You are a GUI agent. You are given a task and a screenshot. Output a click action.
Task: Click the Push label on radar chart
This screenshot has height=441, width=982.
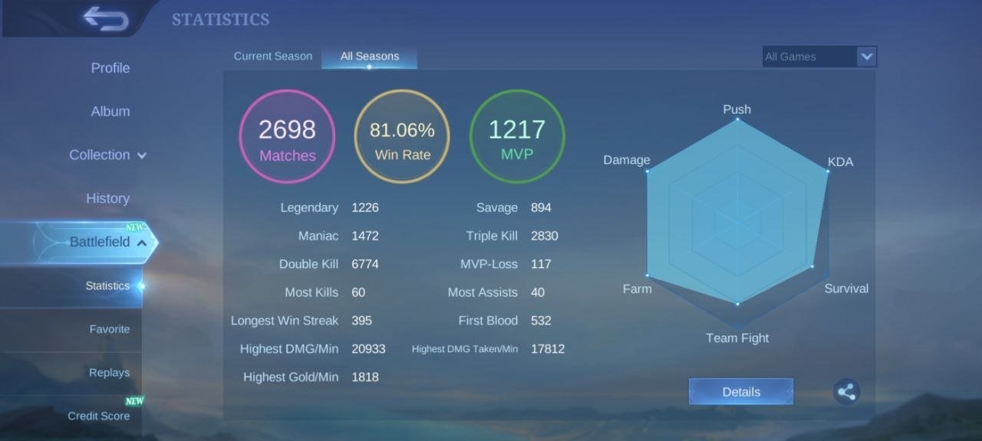737,109
